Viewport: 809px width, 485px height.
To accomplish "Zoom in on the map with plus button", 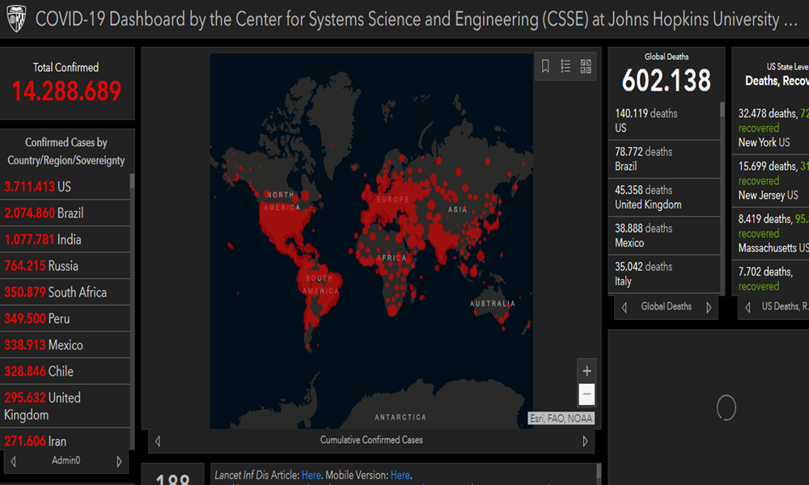I will [x=587, y=371].
